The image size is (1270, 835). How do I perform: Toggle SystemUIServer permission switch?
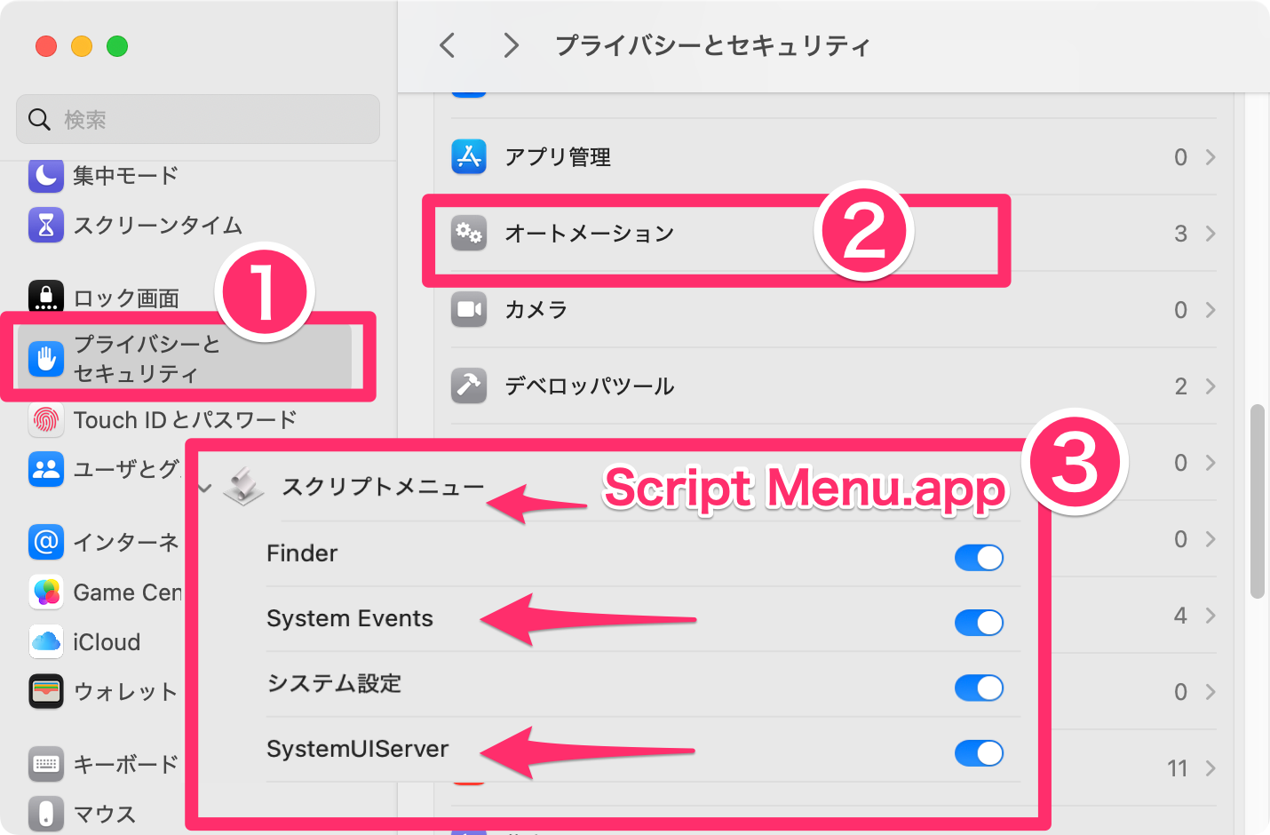coord(979,752)
